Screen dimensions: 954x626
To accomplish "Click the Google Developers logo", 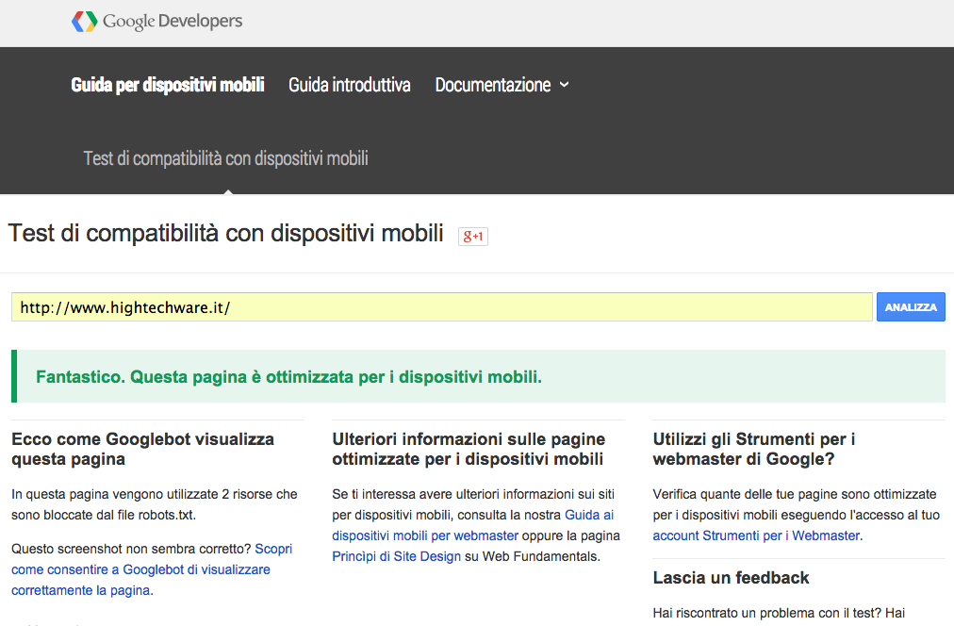I will point(156,22).
